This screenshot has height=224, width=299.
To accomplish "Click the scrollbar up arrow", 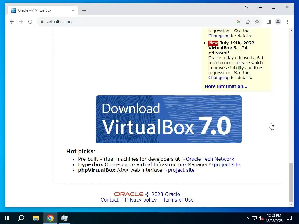I will coord(291,31).
